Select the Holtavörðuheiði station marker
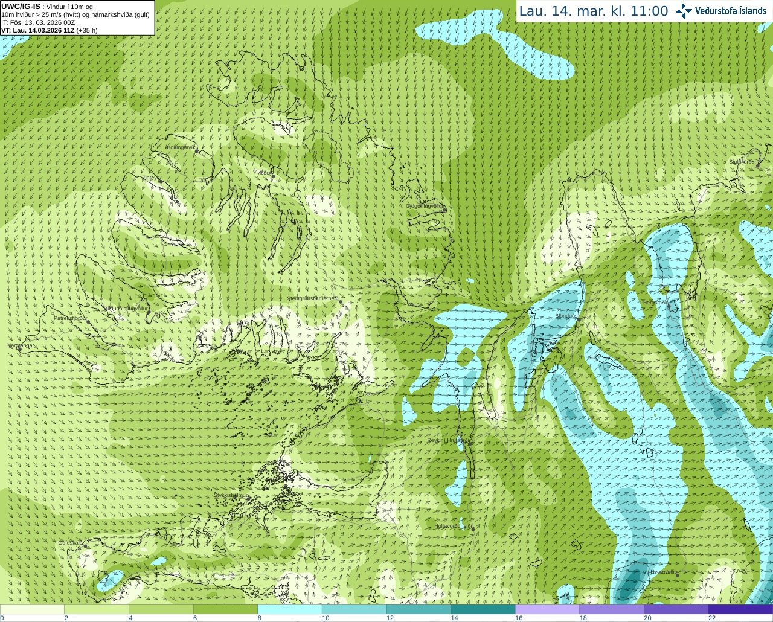Screen dimensions: 773x622 [473, 529]
